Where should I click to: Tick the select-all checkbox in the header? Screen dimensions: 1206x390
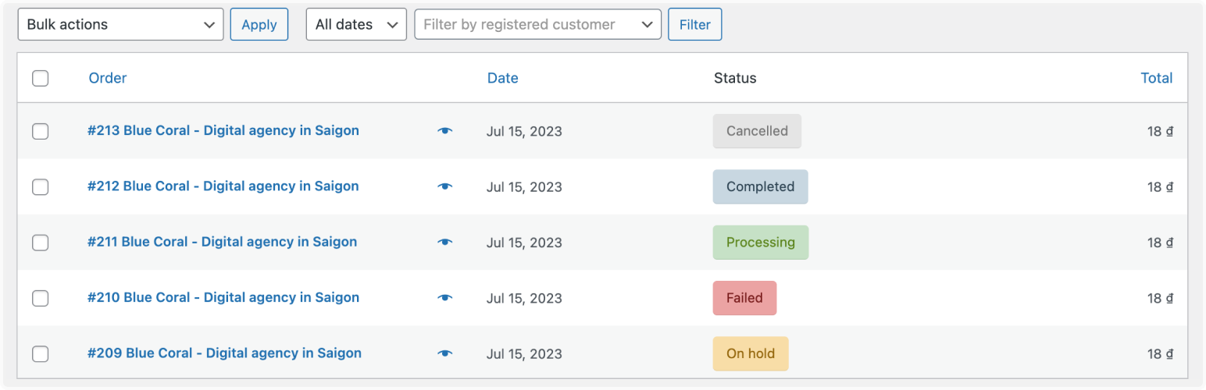coord(41,78)
